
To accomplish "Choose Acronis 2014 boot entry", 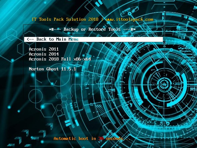I will [44, 54].
